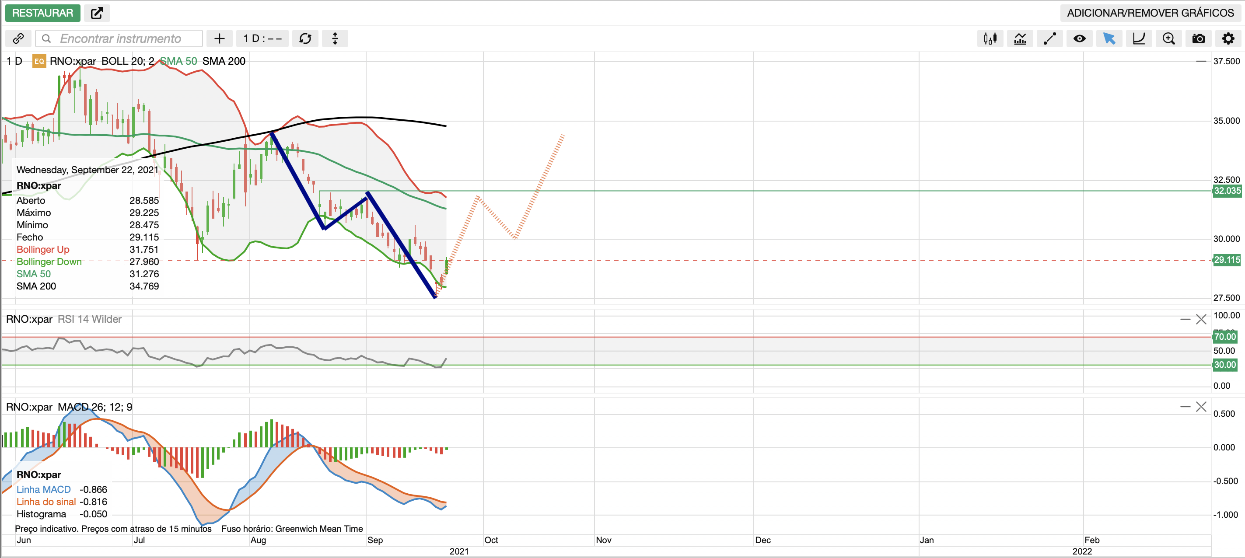Open the pop-out external window icon
Screen dimensions: 1245x558
click(97, 13)
